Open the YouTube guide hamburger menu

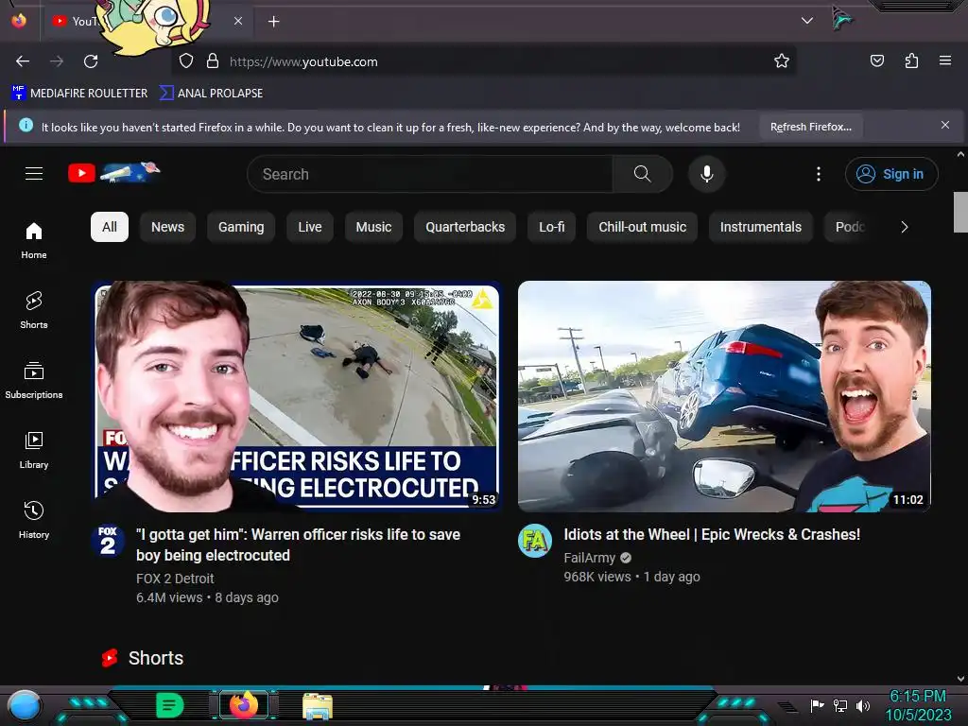(x=34, y=174)
